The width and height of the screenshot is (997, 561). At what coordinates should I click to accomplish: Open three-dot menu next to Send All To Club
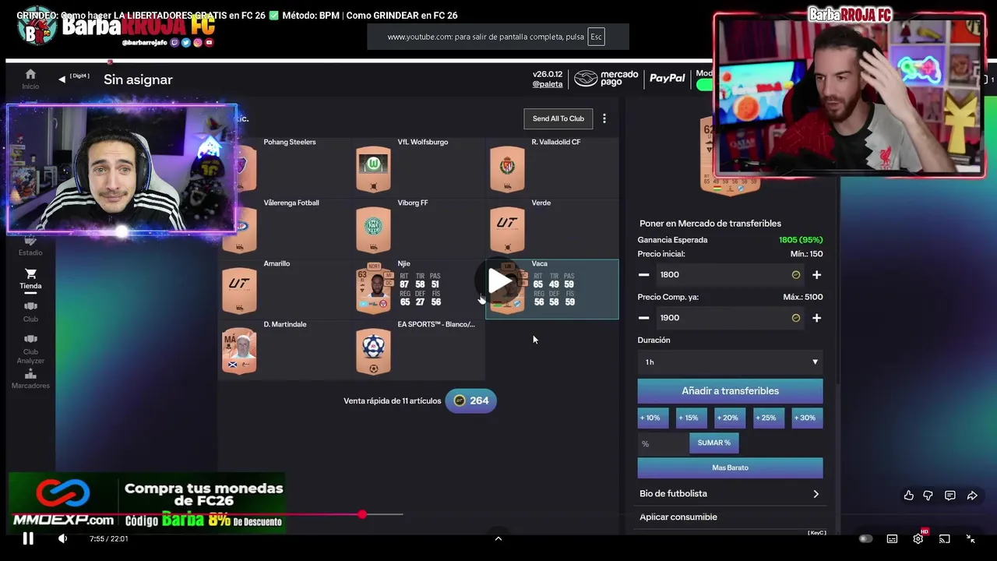coord(604,118)
